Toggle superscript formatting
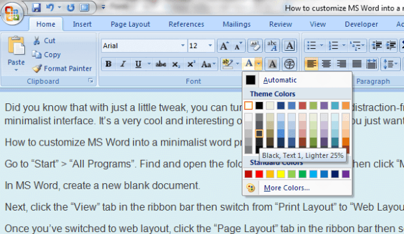 [x=191, y=64]
